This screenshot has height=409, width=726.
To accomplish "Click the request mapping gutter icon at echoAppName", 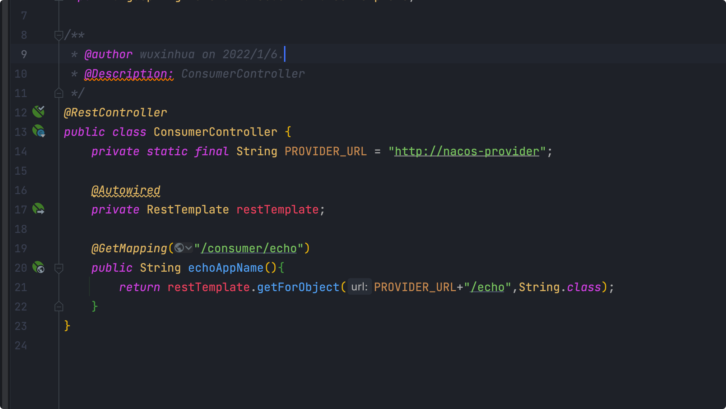I will point(38,267).
